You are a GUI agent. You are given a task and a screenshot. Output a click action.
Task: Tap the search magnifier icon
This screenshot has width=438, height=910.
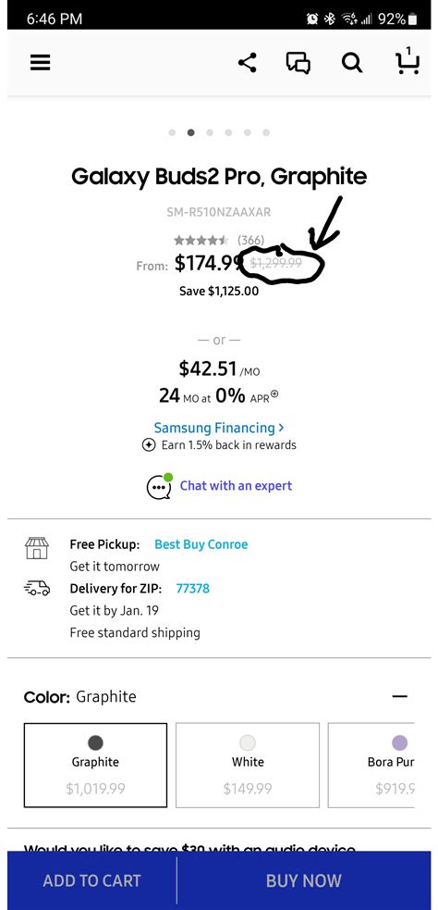coord(352,63)
